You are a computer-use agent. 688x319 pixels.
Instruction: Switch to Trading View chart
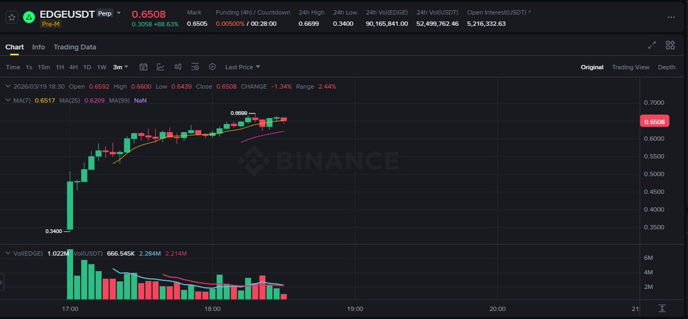631,67
